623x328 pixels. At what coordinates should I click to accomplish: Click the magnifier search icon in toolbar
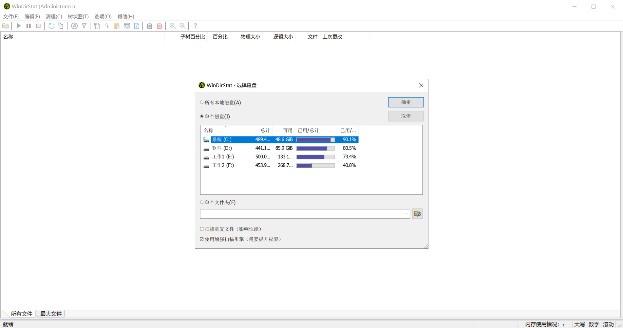coord(74,26)
